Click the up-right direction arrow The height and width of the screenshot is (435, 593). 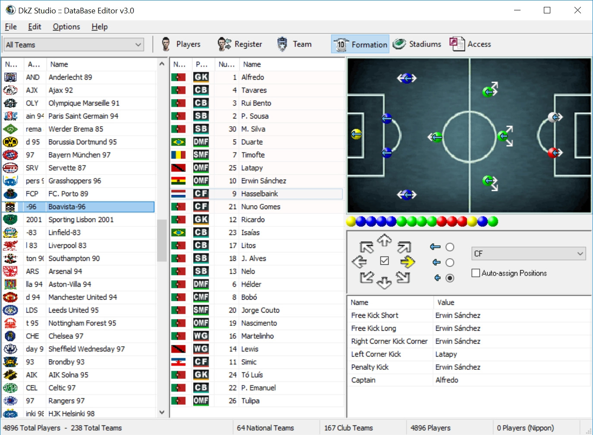coord(404,247)
